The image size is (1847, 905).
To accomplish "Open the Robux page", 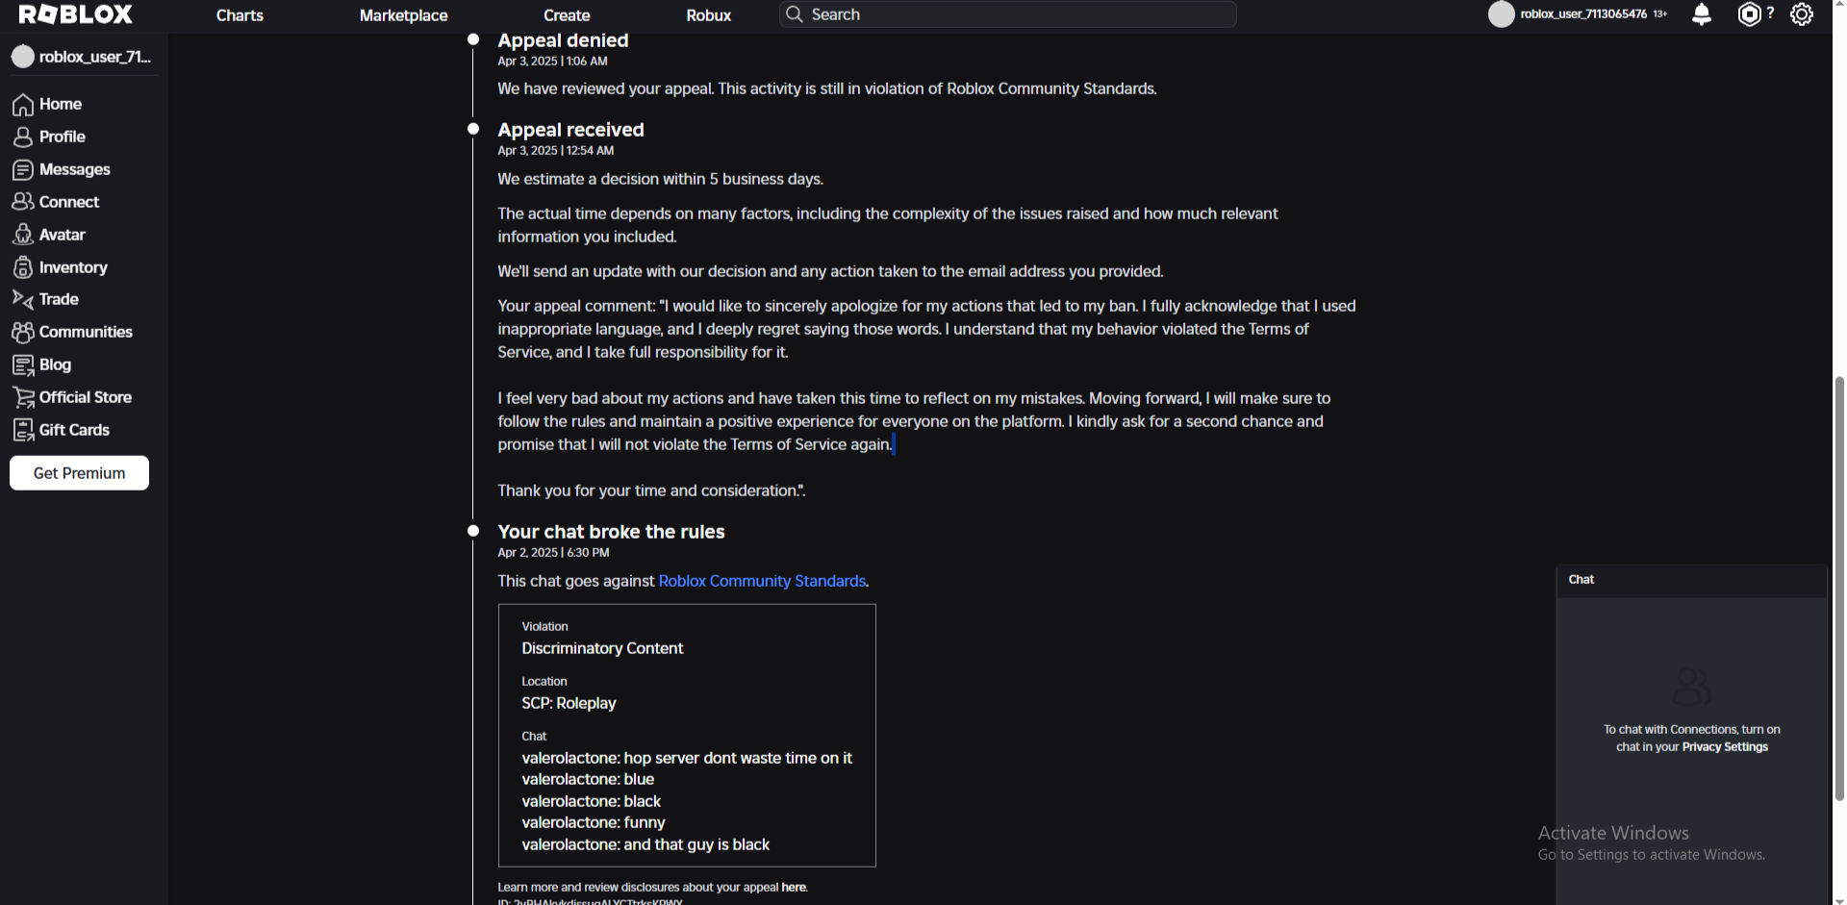I will coord(708,14).
